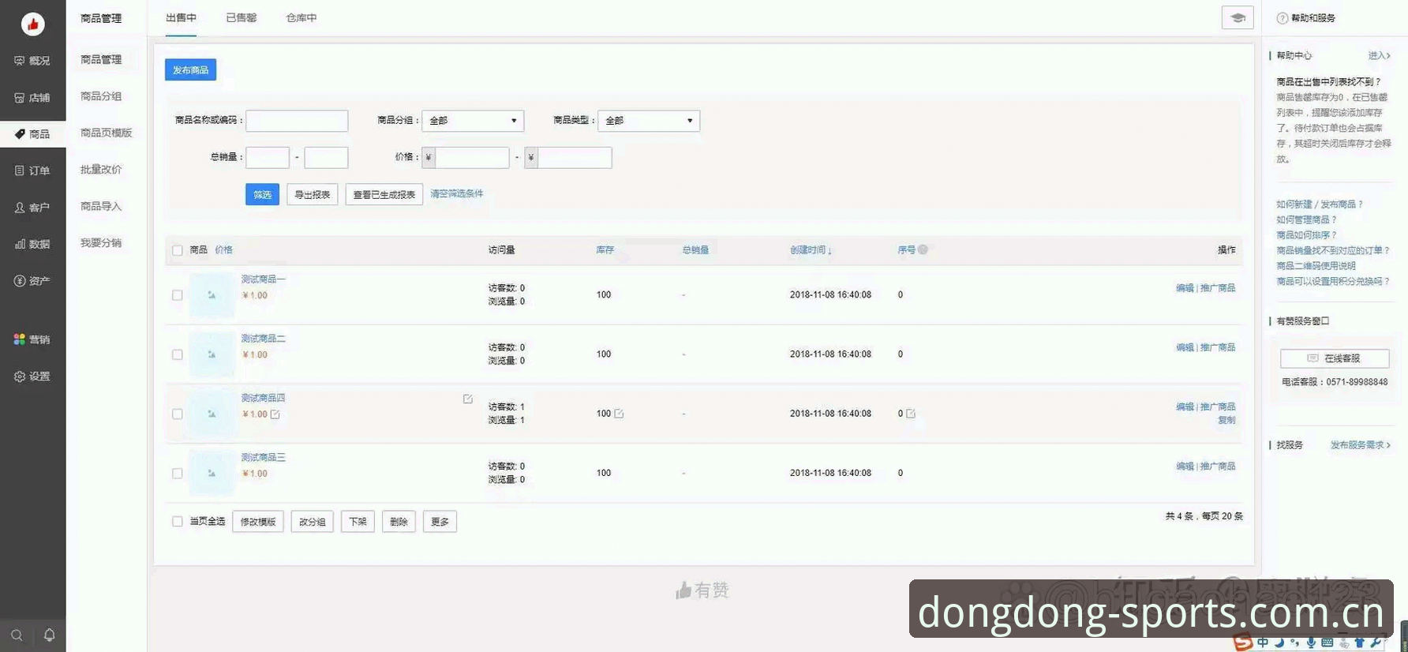The image size is (1408, 652).
Task: Click 测试商品一 product thumbnail
Action: coord(212,295)
